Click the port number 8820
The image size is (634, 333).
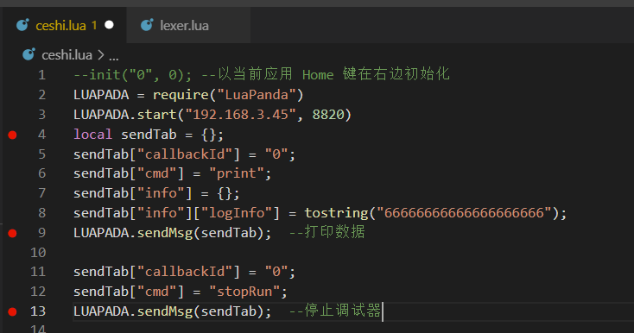point(328,115)
